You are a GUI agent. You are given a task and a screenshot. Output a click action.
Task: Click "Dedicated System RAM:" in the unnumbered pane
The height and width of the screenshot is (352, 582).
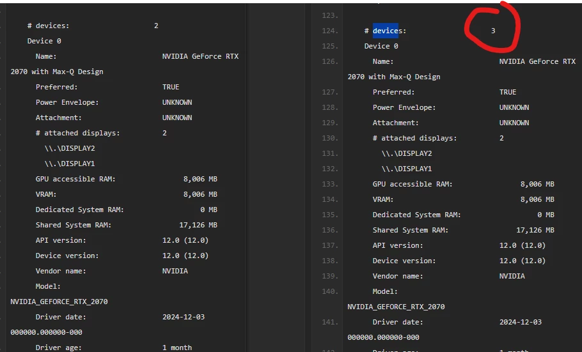(x=80, y=210)
